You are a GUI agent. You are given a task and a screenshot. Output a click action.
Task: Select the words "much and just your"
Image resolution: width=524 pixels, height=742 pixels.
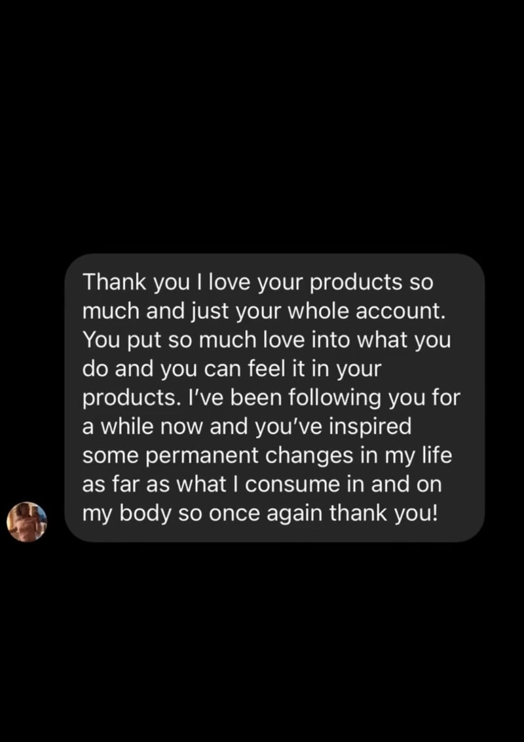coord(182,311)
